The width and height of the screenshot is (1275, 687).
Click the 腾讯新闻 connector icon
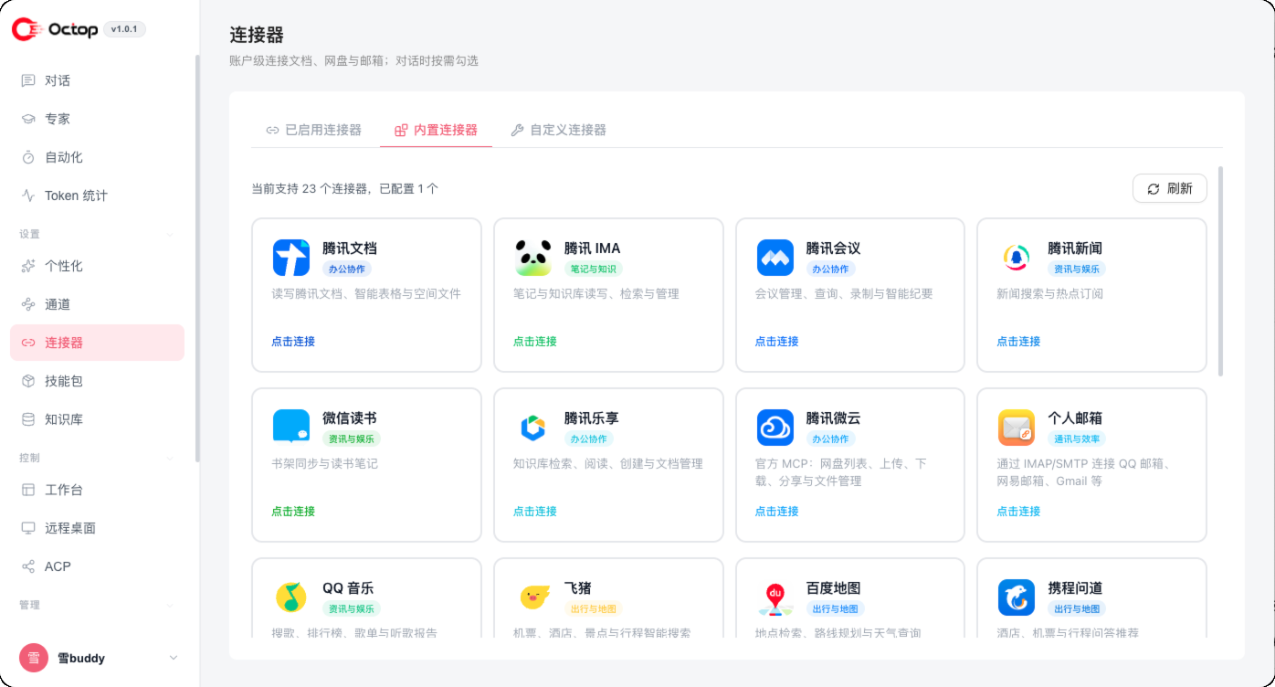pos(1017,258)
